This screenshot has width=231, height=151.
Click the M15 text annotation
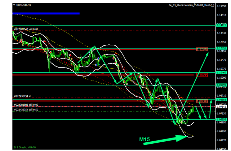(x=144, y=140)
